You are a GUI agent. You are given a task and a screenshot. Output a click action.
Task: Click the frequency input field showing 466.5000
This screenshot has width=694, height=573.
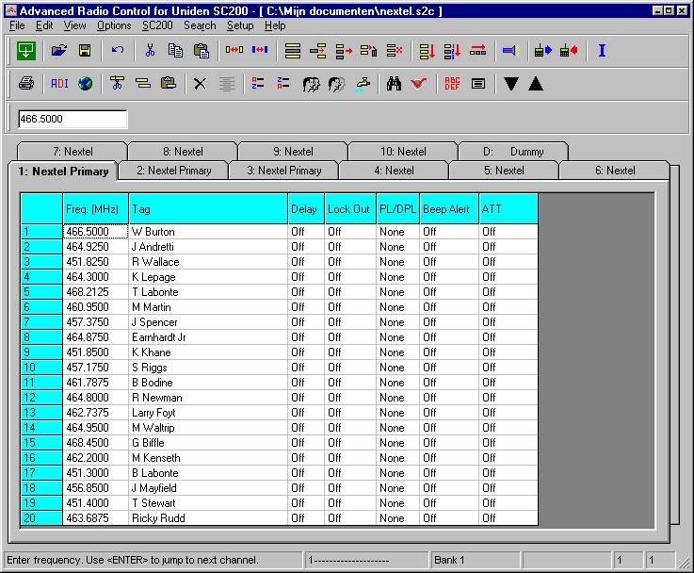[x=73, y=119]
